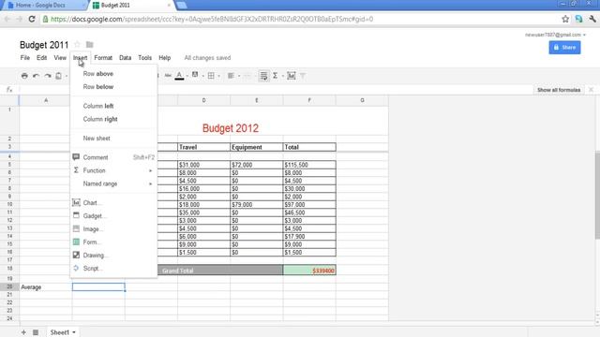600x337 pixels.
Task: Click the blue Share button
Action: (564, 48)
